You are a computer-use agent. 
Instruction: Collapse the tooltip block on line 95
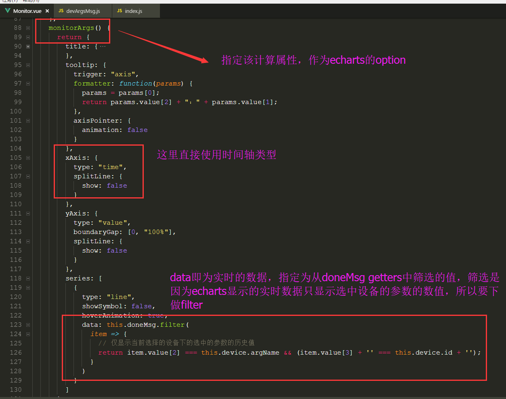click(28, 65)
